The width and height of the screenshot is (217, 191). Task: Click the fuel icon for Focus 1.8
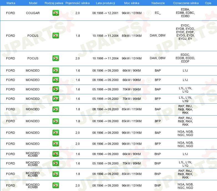click(55, 36)
